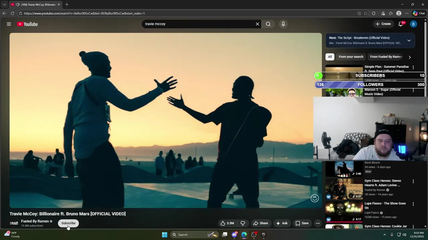The image size is (428, 240).
Task: Open OBS Studio from the taskbar
Action: click(x=254, y=235)
